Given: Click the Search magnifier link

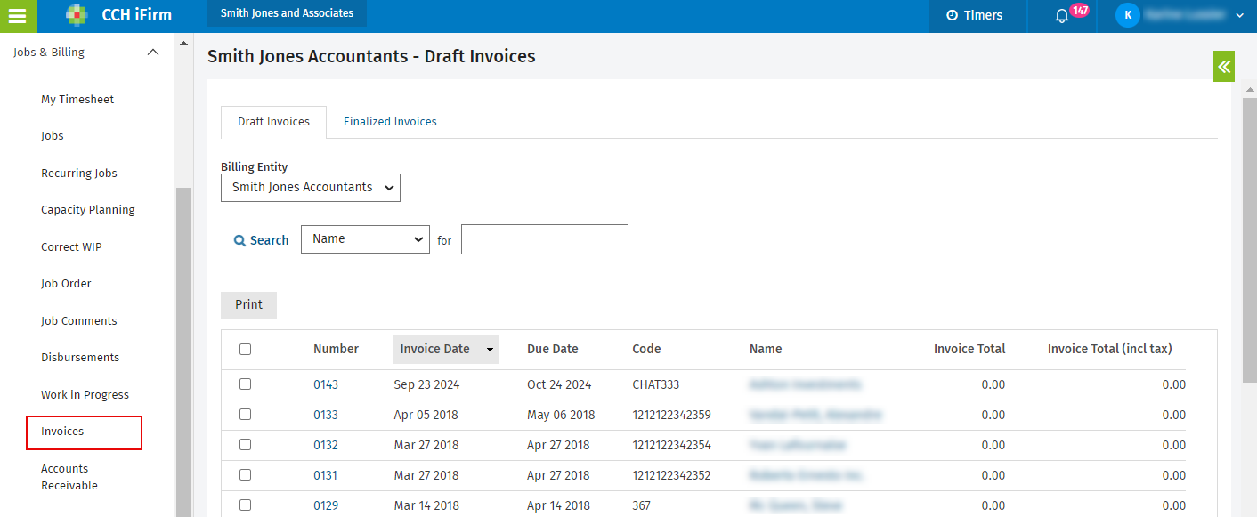Looking at the screenshot, I should [x=261, y=240].
